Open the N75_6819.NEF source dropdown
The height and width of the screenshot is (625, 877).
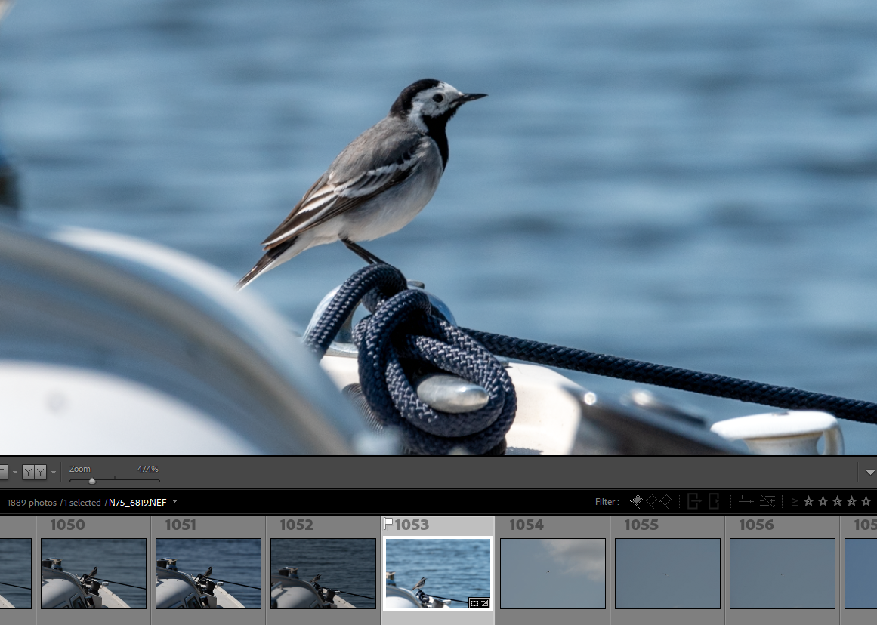coord(175,502)
